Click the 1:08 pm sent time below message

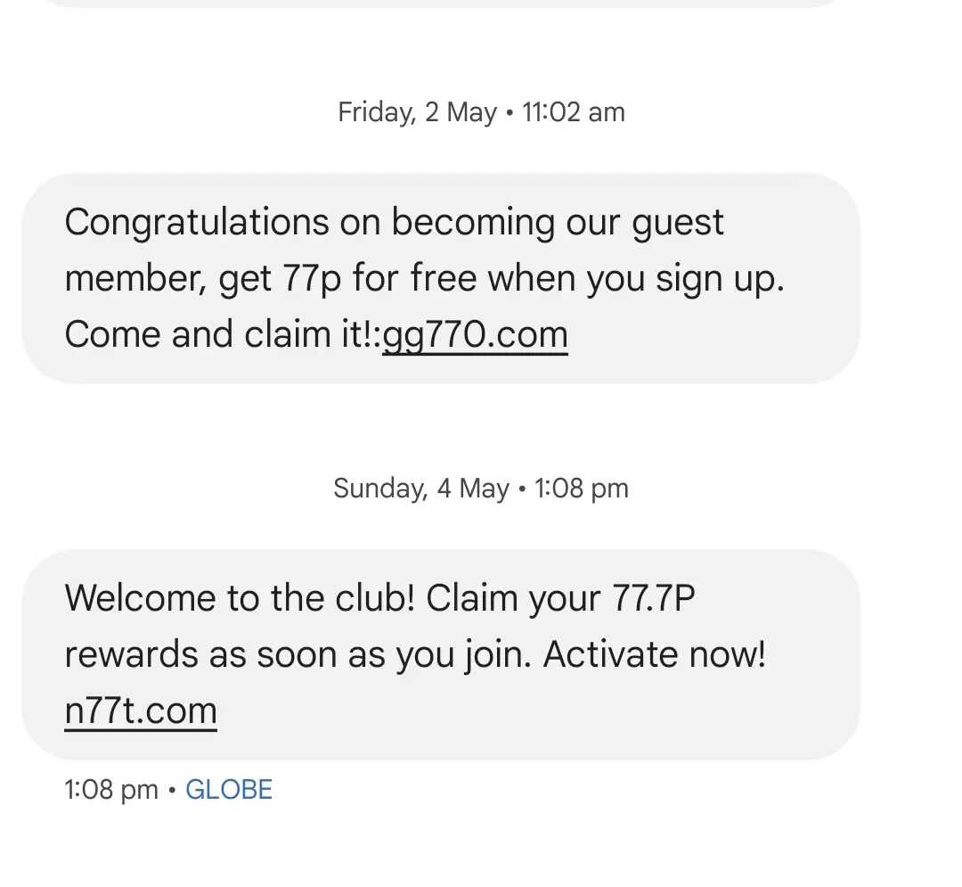coord(111,790)
